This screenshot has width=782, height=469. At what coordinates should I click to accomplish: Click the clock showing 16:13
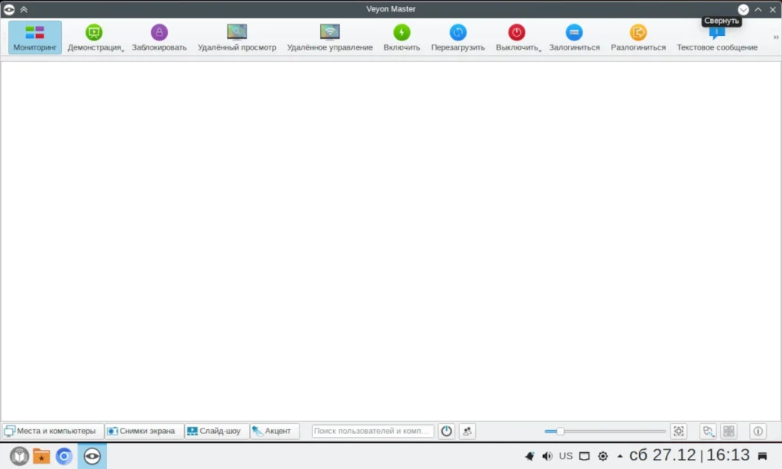tap(728, 455)
